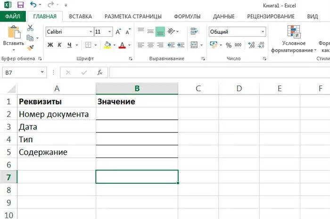Expand the copy options arrow
The width and height of the screenshot is (330, 219).
(x=37, y=38)
